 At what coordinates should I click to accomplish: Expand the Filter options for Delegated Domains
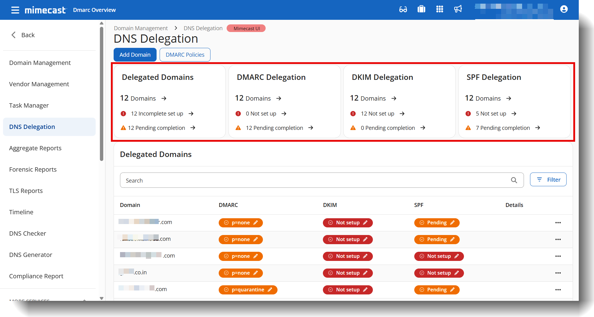pos(548,180)
